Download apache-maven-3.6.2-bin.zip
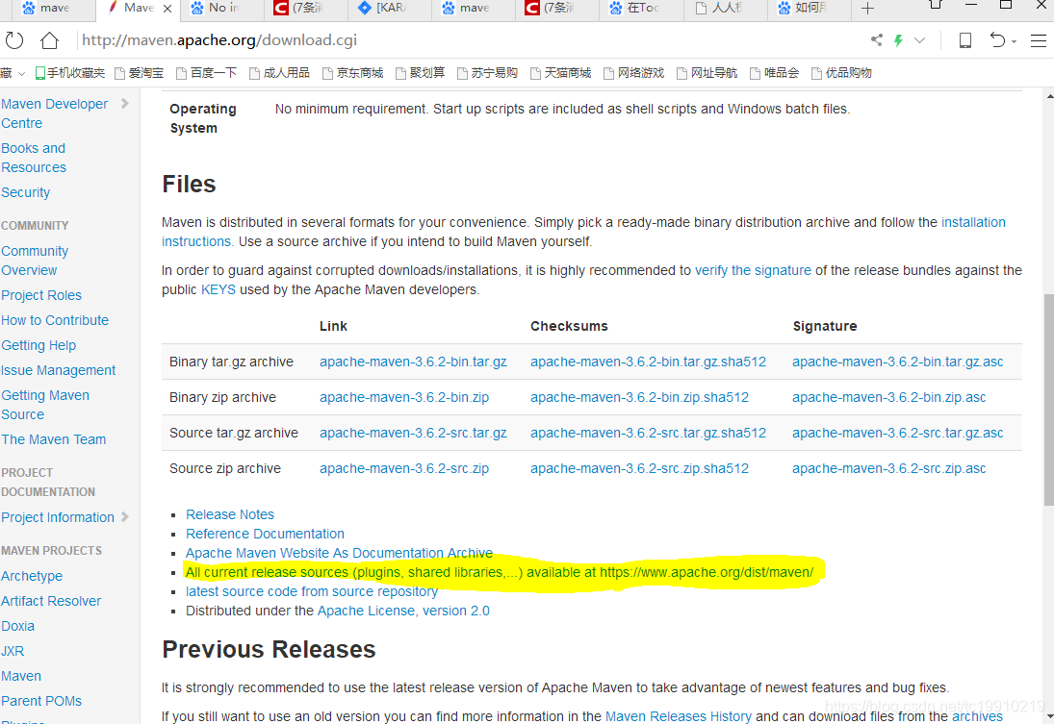The width and height of the screenshot is (1054, 724). coord(404,398)
